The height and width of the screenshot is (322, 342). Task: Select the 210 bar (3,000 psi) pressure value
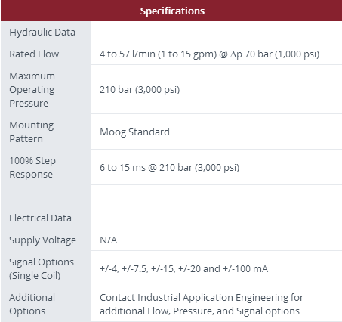pyautogui.click(x=140, y=90)
